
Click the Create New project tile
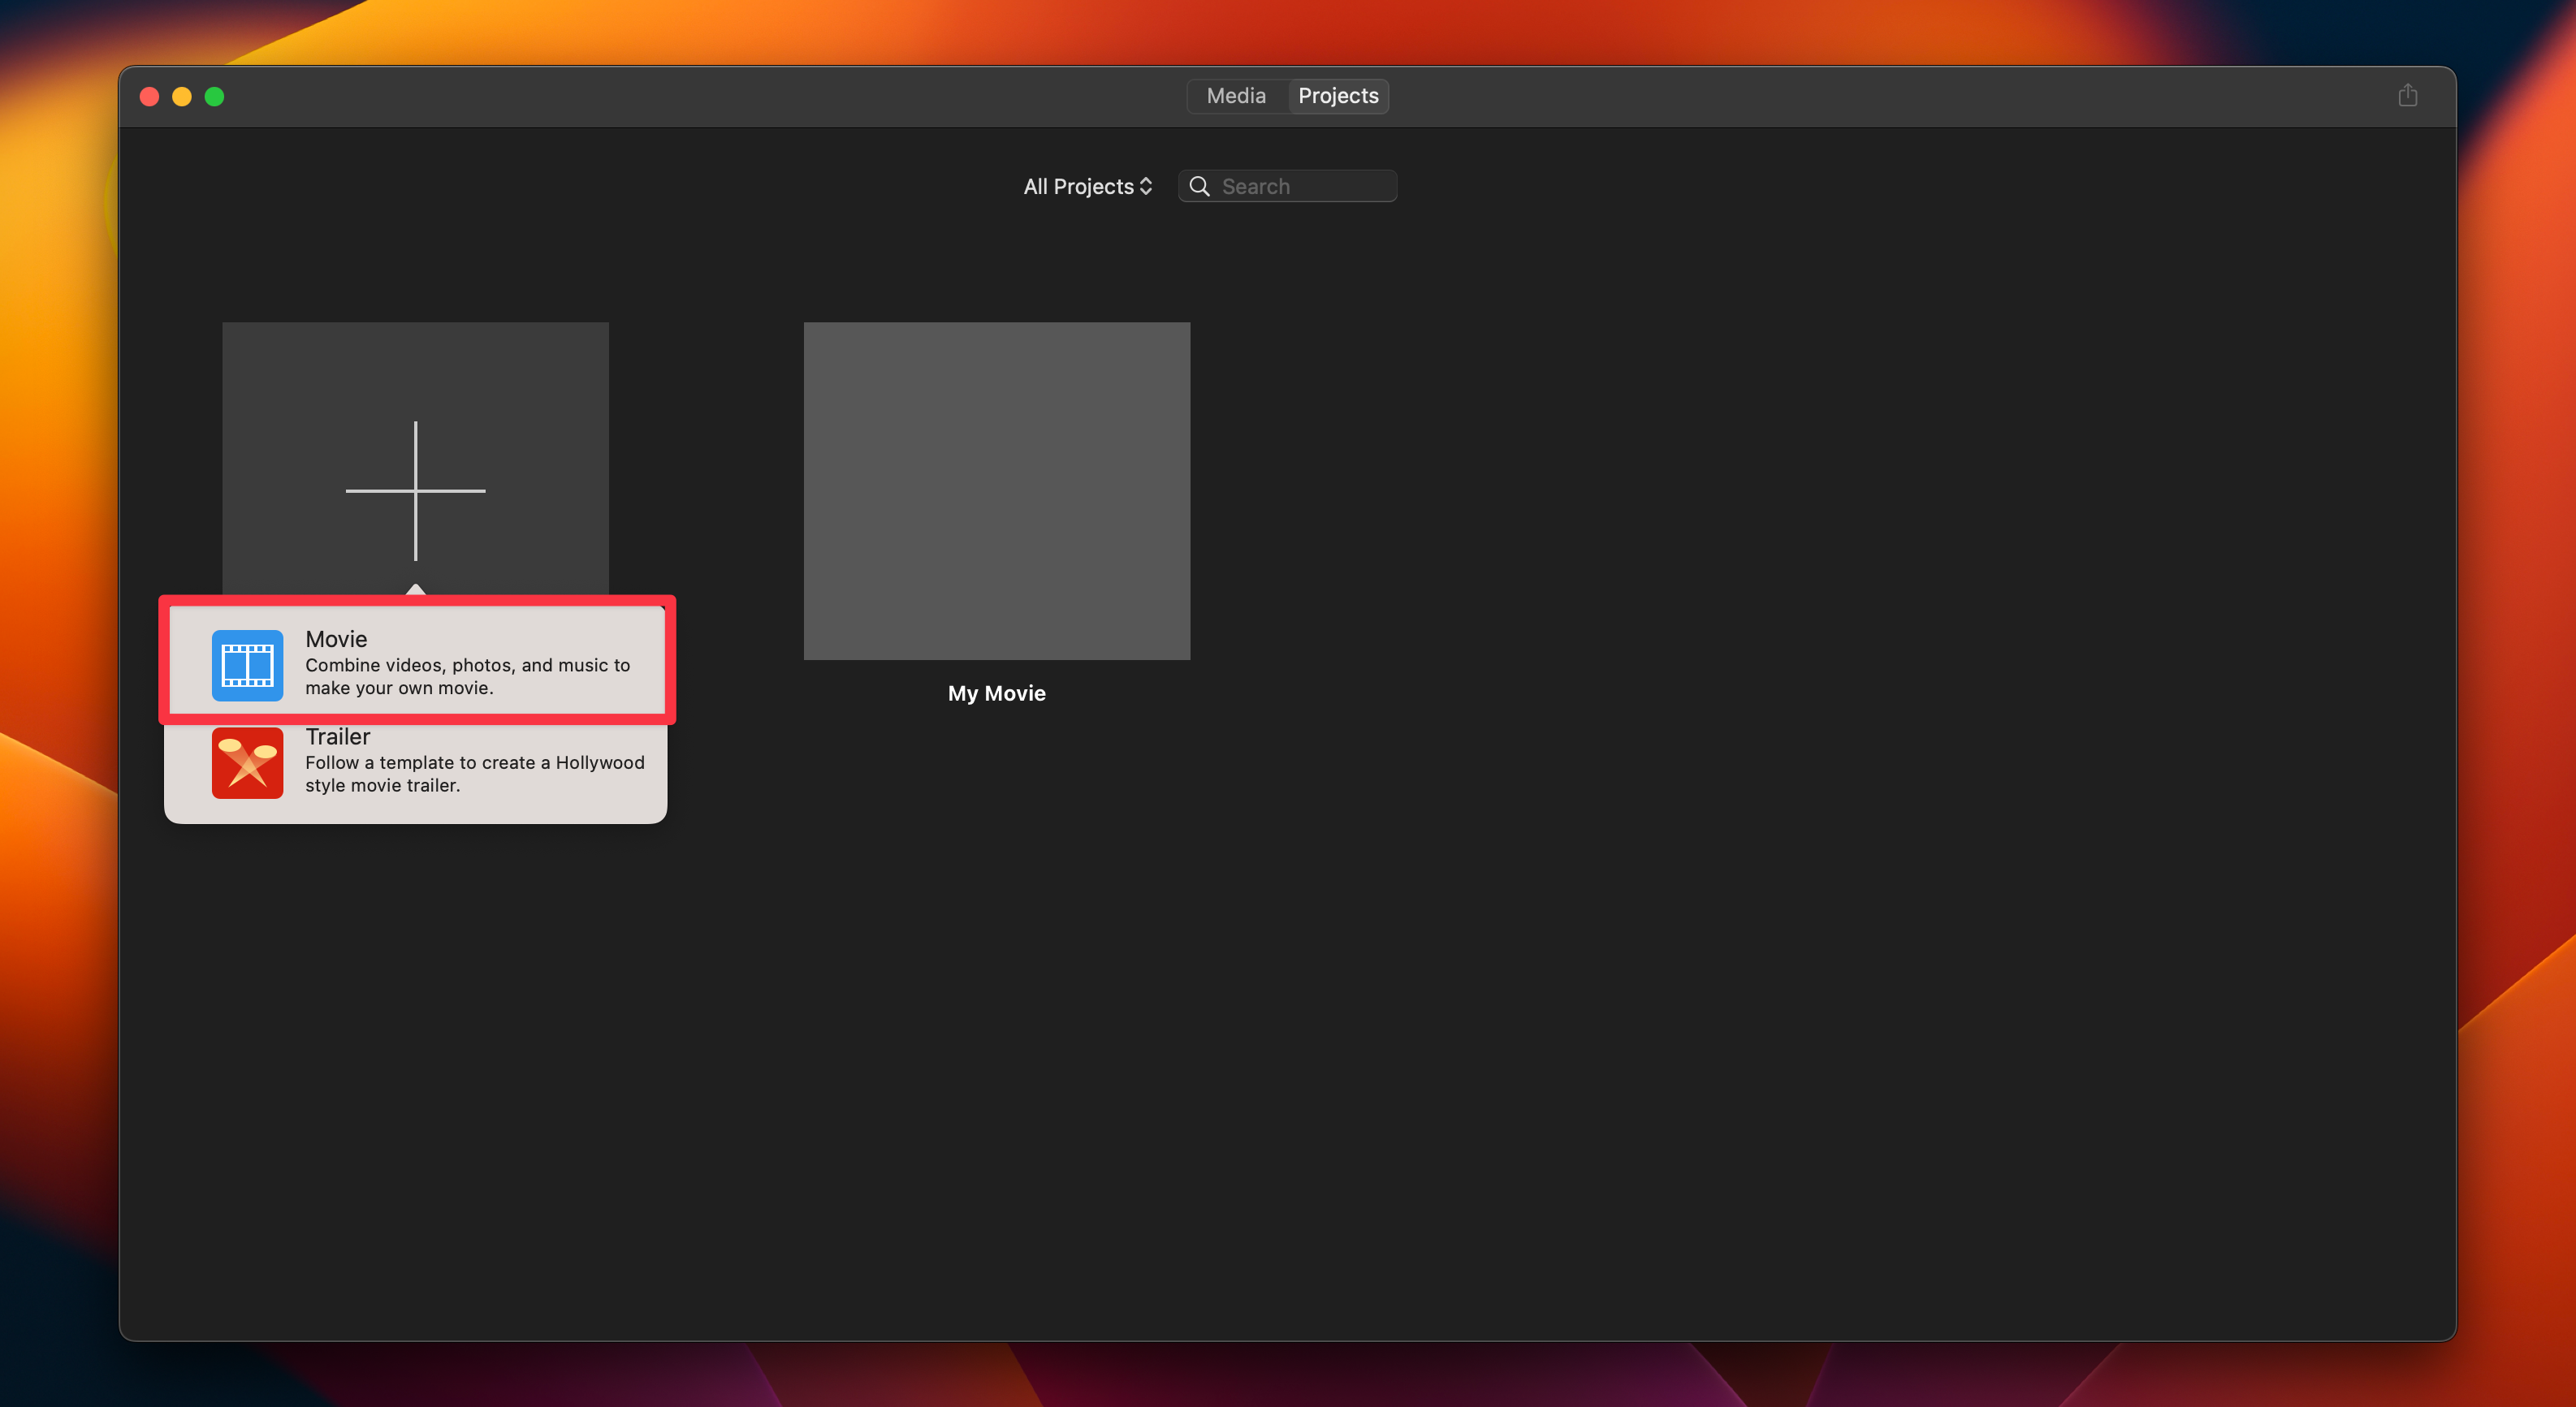[x=414, y=450]
